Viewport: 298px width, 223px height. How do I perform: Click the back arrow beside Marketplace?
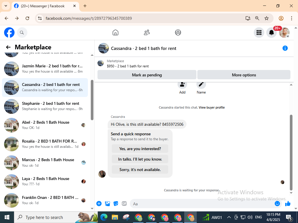(x=8, y=47)
